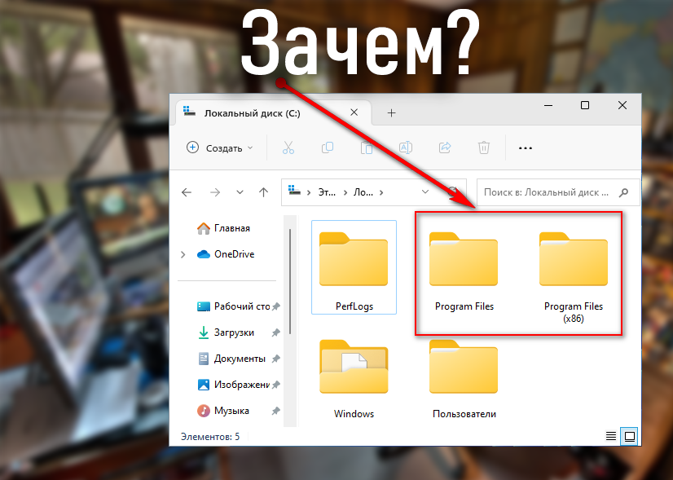Open Главная in the sidebar
673x480 pixels.
[223, 228]
